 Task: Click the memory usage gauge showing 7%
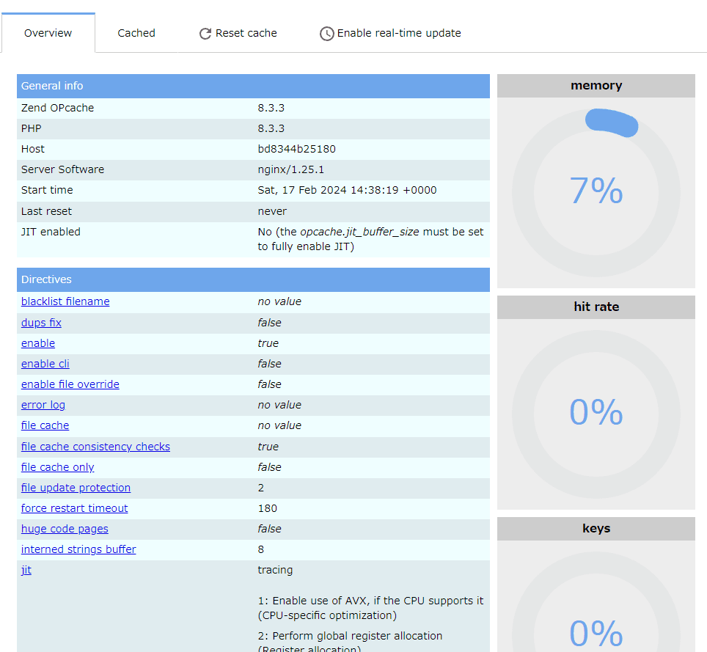click(x=596, y=191)
